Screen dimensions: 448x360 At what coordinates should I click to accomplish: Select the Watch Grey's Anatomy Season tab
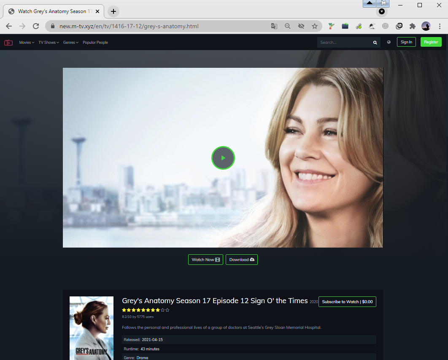tap(54, 11)
